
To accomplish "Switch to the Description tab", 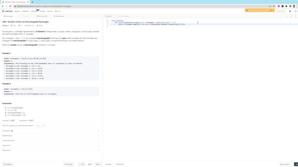I will pos(8,16).
